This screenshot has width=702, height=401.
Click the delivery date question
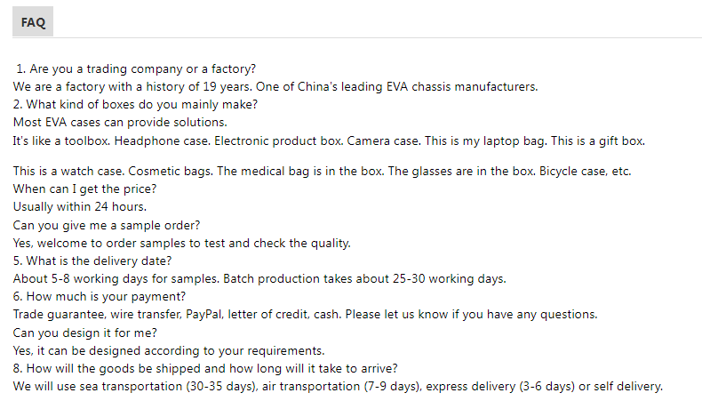pyautogui.click(x=92, y=261)
